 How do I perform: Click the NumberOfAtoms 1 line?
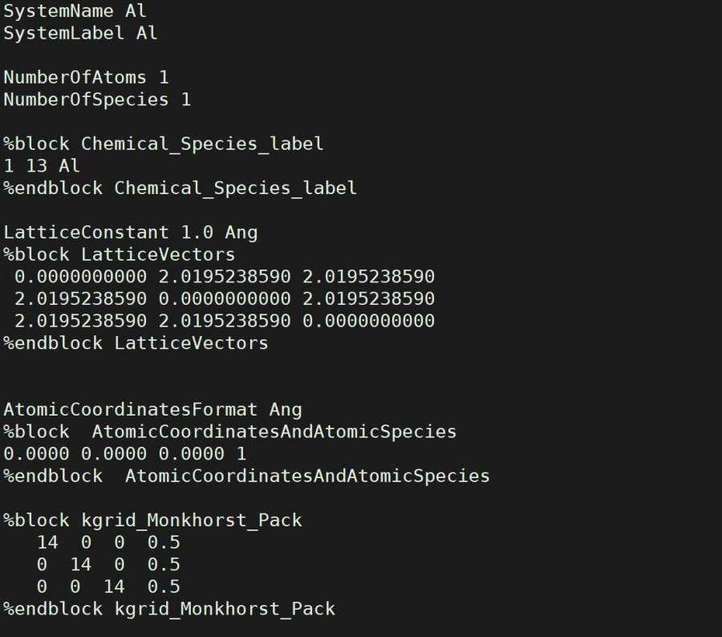coord(86,78)
